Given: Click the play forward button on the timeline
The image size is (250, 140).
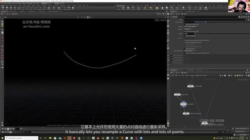Looking at the screenshot, I should (11, 129).
